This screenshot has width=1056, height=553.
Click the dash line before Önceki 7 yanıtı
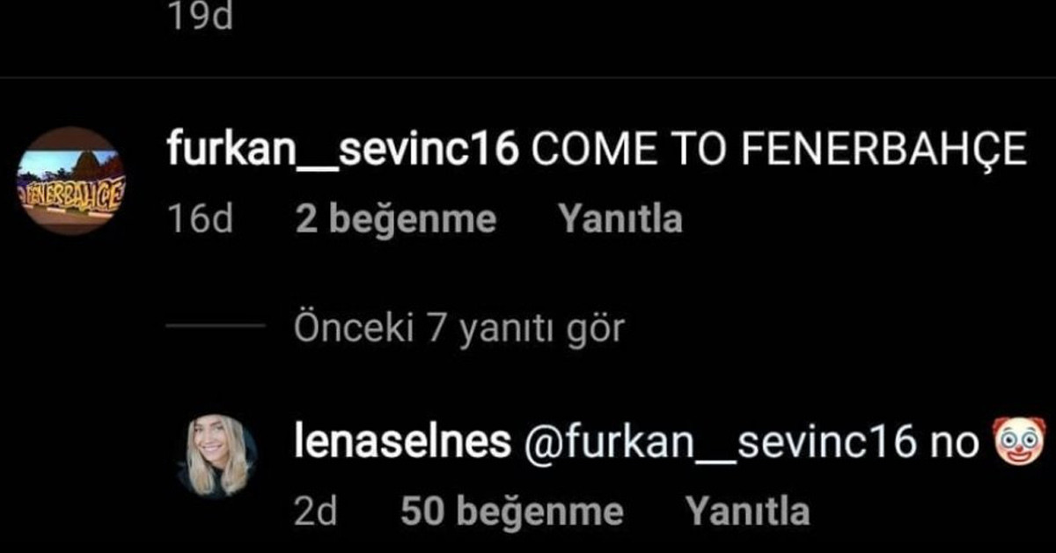point(216,327)
